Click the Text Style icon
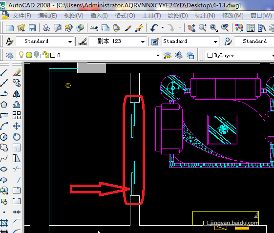274x233 pixels. coord(9,42)
